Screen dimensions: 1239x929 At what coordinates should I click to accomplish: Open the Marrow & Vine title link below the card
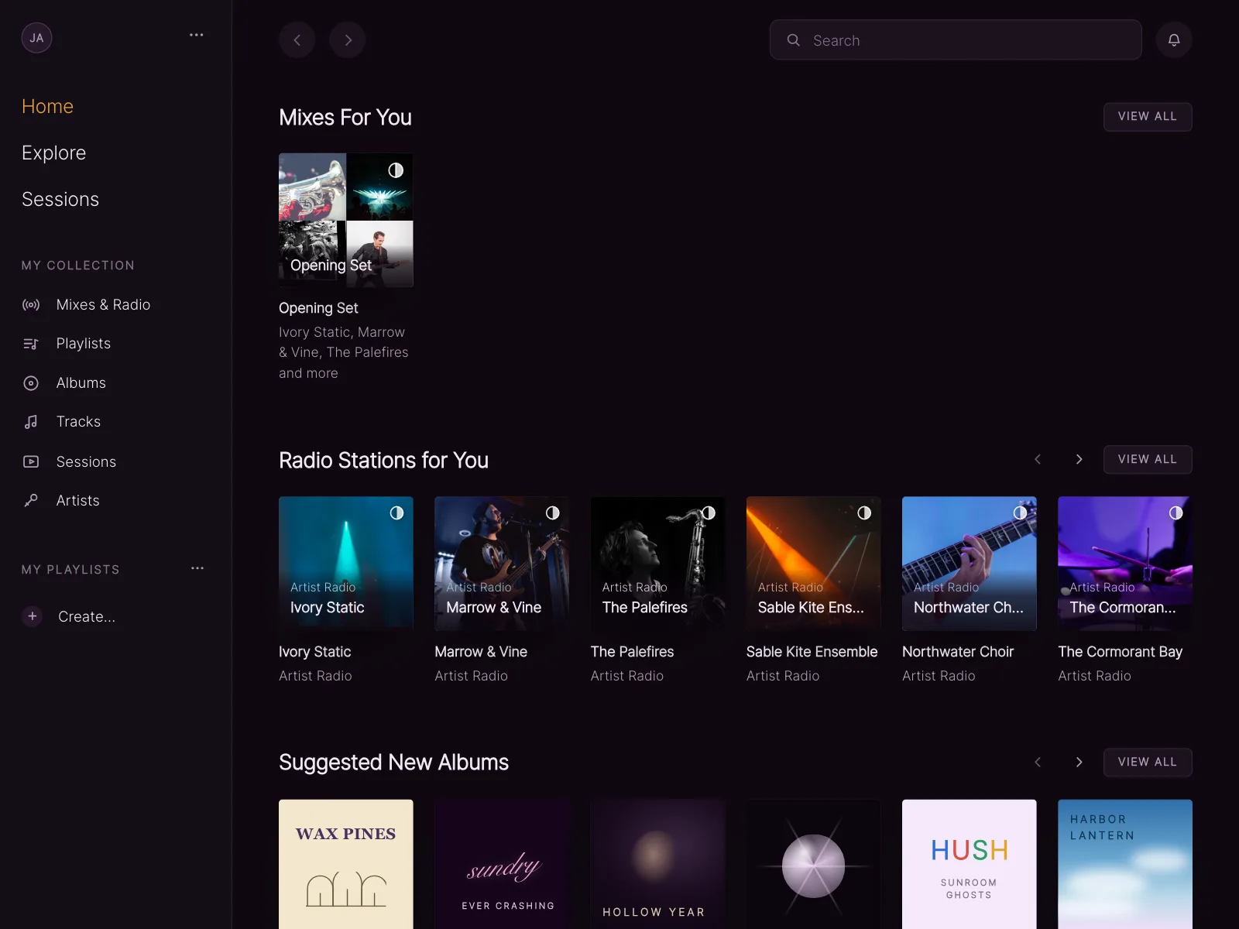pos(481,652)
